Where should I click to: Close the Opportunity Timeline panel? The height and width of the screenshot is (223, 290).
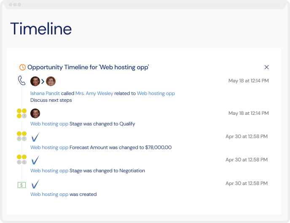(x=266, y=67)
